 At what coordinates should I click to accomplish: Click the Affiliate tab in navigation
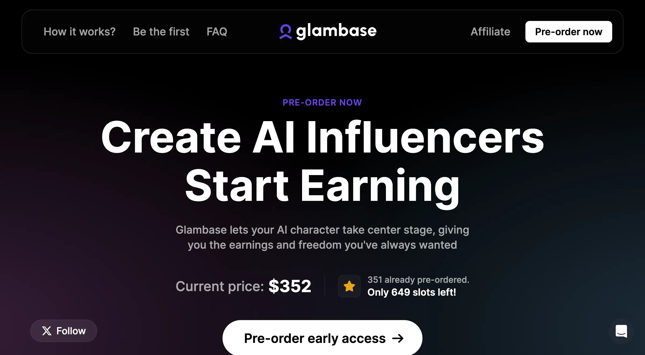point(490,31)
